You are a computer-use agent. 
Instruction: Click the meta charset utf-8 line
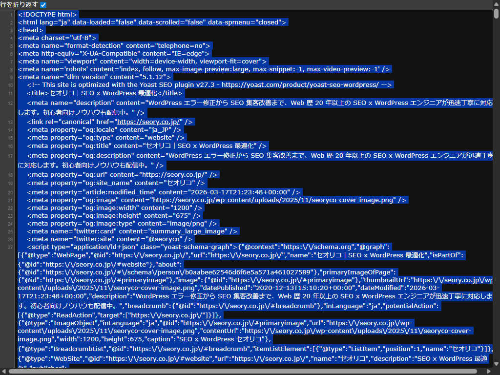tap(58, 38)
